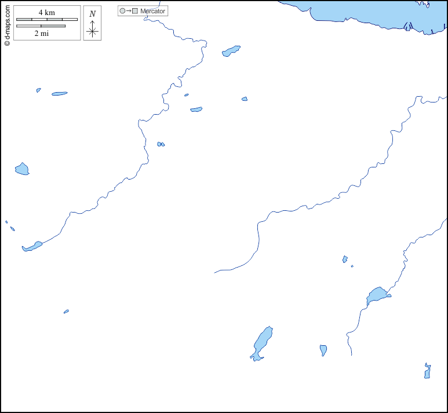Select the twin small lakes beside left river

161,144
